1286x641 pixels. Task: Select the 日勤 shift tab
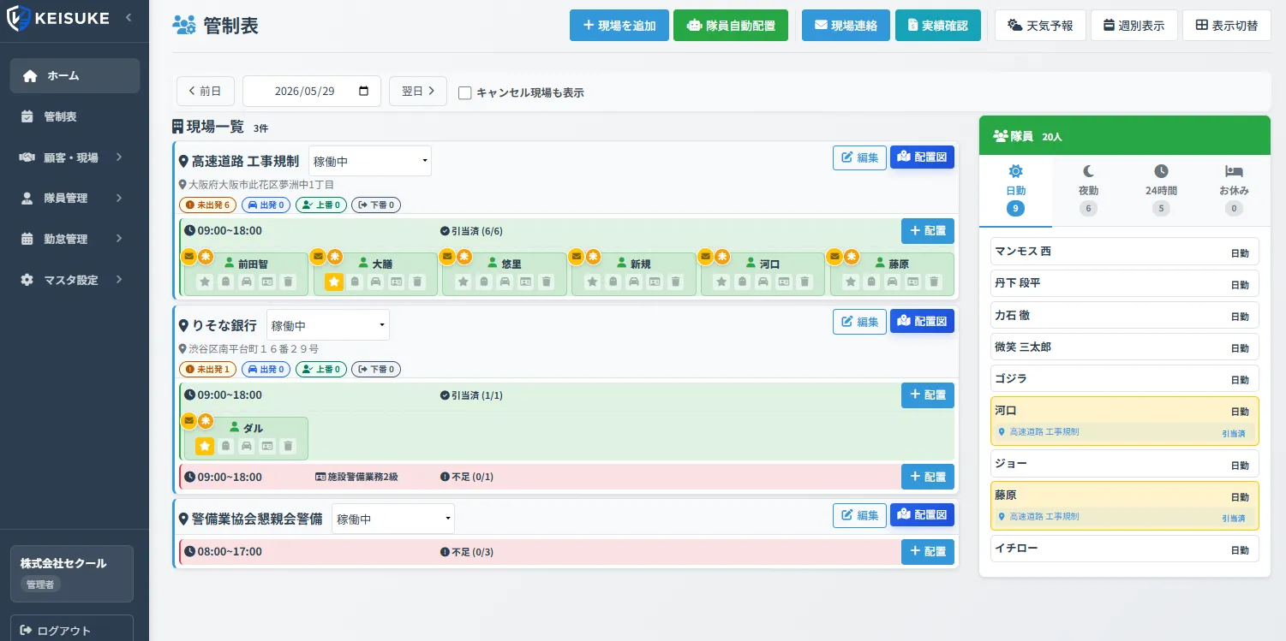pos(1015,191)
